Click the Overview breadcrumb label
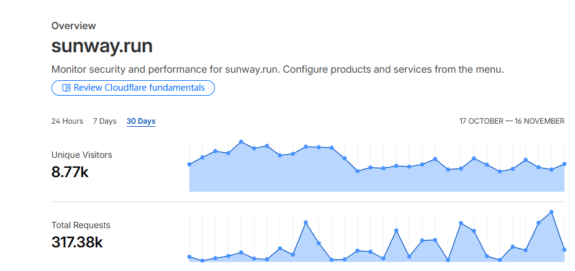Viewport: 575px width, 271px height. (x=73, y=26)
